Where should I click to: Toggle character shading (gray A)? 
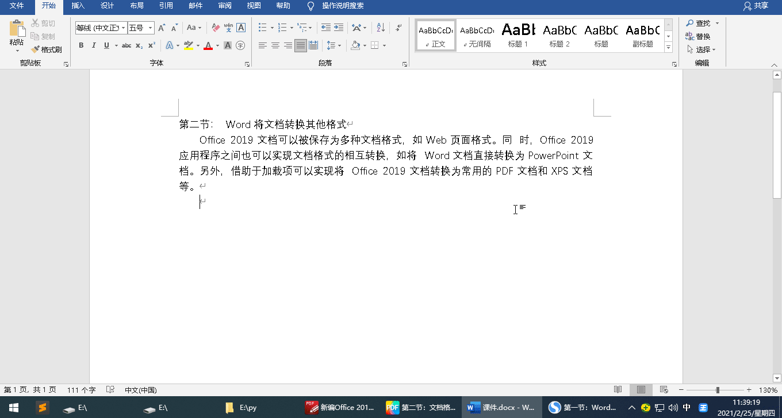point(228,45)
